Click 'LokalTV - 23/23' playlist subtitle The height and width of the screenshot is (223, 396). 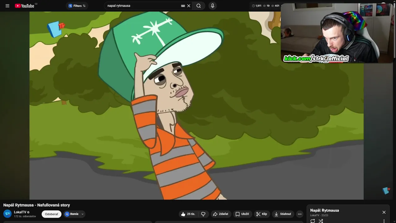319,215
